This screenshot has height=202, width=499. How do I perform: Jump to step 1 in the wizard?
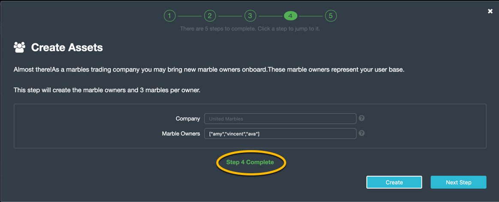click(169, 15)
